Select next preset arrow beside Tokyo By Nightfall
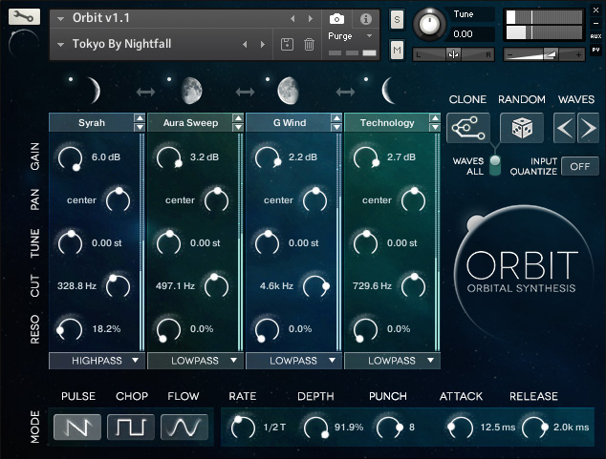 click(x=263, y=44)
